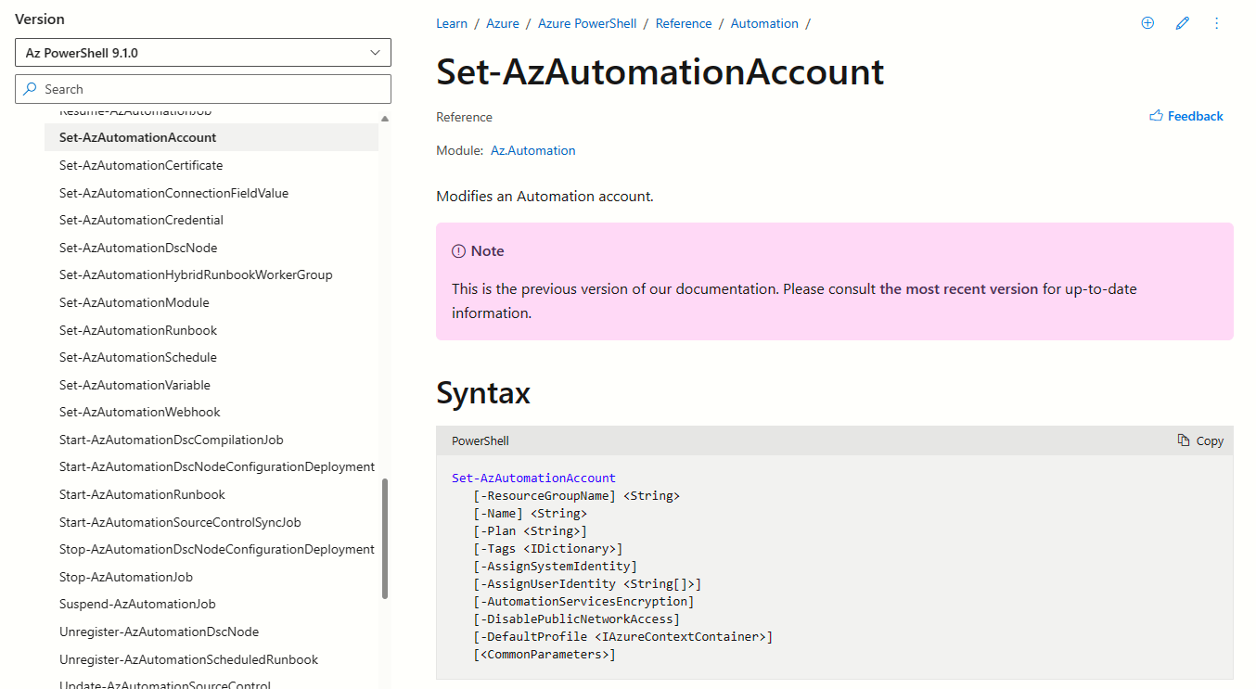
Task: Open the three-dot more options icon
Action: click(1216, 22)
